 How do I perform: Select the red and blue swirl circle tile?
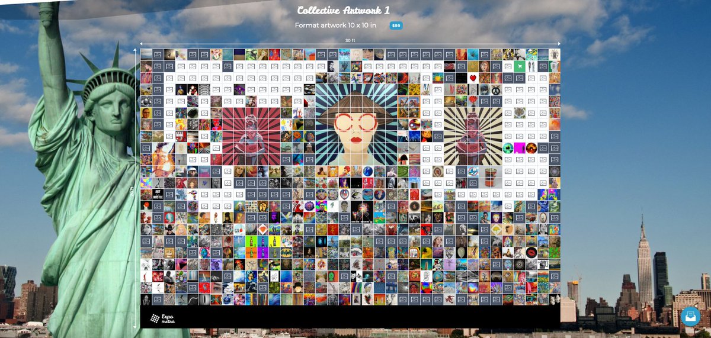[x=415, y=124]
